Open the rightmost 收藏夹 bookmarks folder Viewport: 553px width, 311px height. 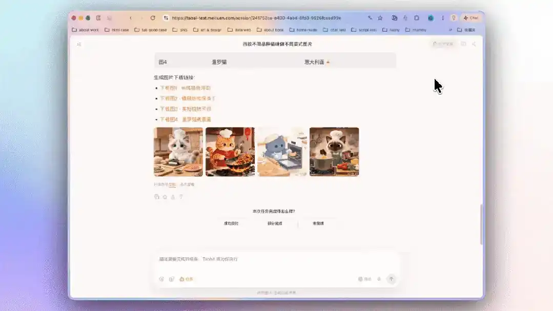(466, 30)
